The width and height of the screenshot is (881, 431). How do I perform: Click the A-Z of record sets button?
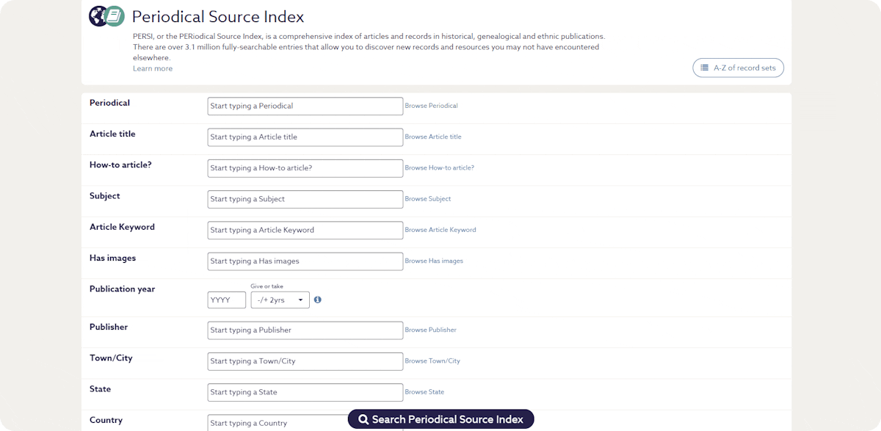[x=738, y=68]
